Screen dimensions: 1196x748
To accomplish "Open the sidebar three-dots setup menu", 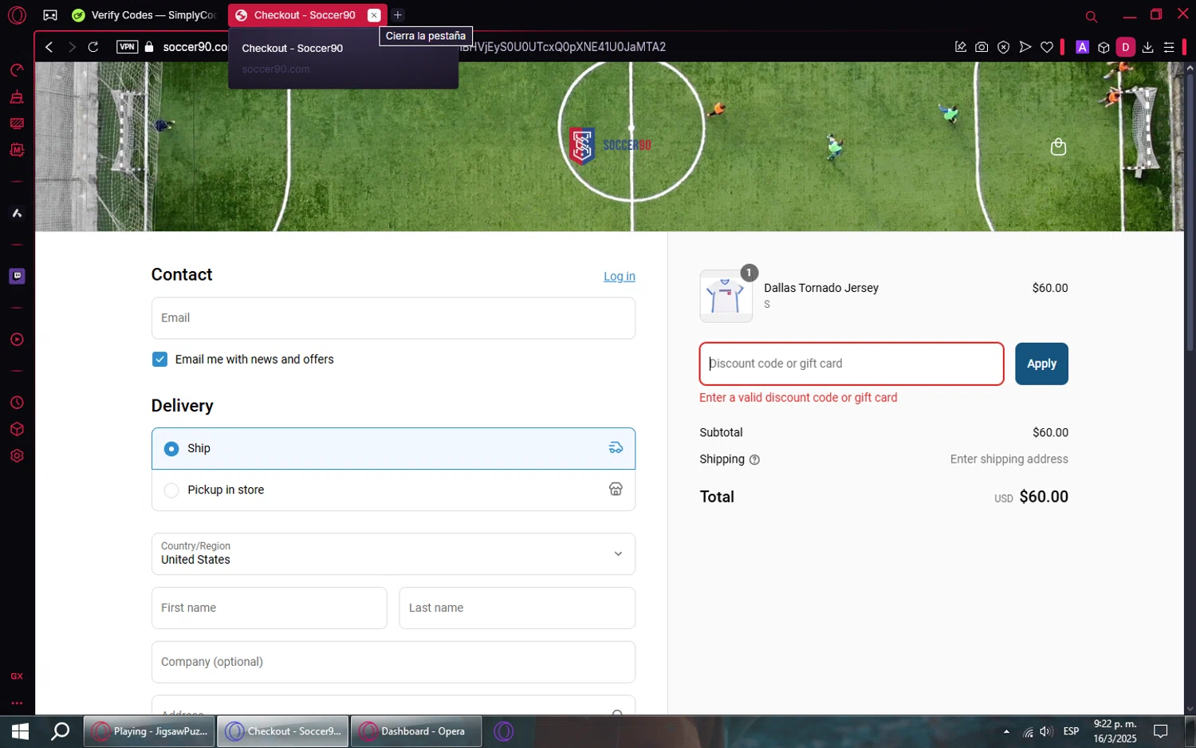I will pyautogui.click(x=17, y=703).
